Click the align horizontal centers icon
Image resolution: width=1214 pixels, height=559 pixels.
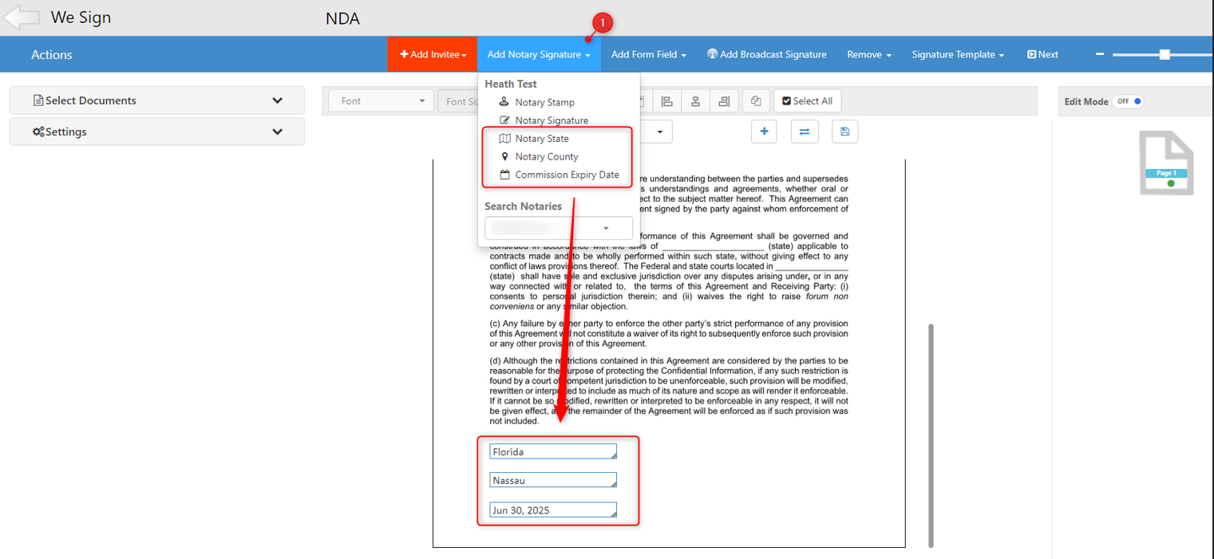point(695,101)
